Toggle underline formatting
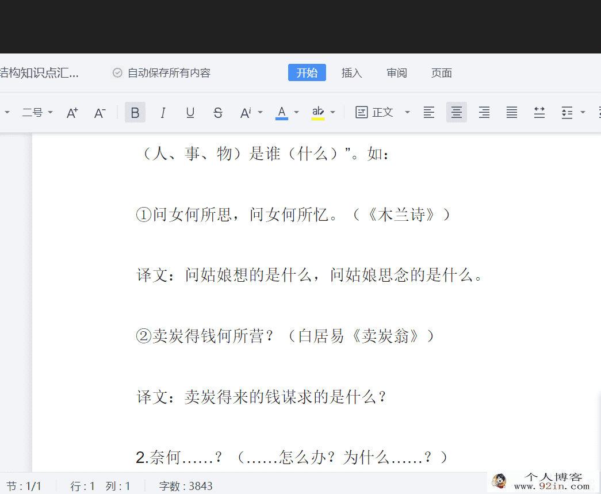This screenshot has width=601, height=494. [190, 112]
